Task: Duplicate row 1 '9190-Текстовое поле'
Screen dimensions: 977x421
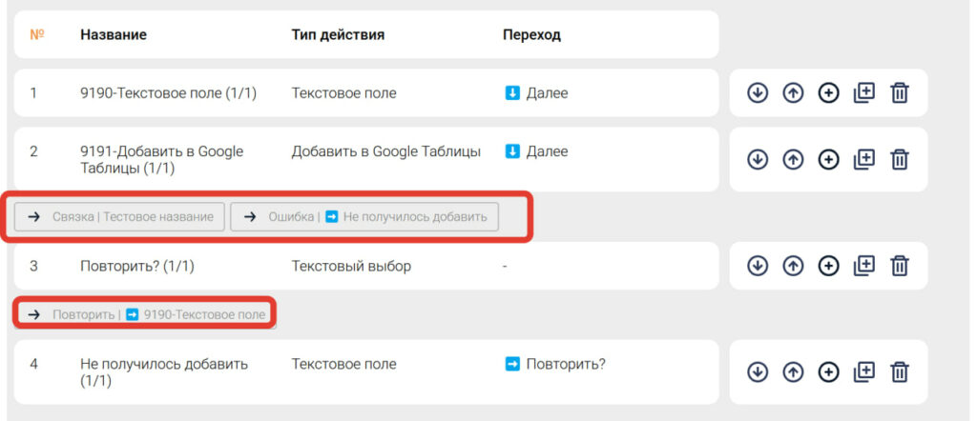Action: [x=863, y=93]
